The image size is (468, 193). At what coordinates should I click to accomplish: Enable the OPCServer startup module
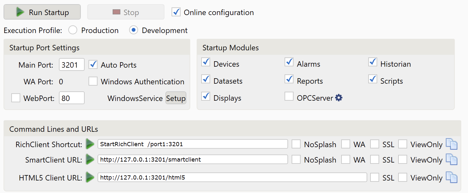tap(289, 96)
